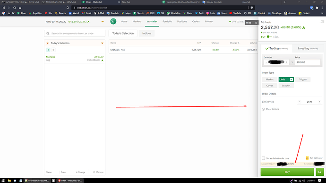Click the green Buy button

pos(287,172)
